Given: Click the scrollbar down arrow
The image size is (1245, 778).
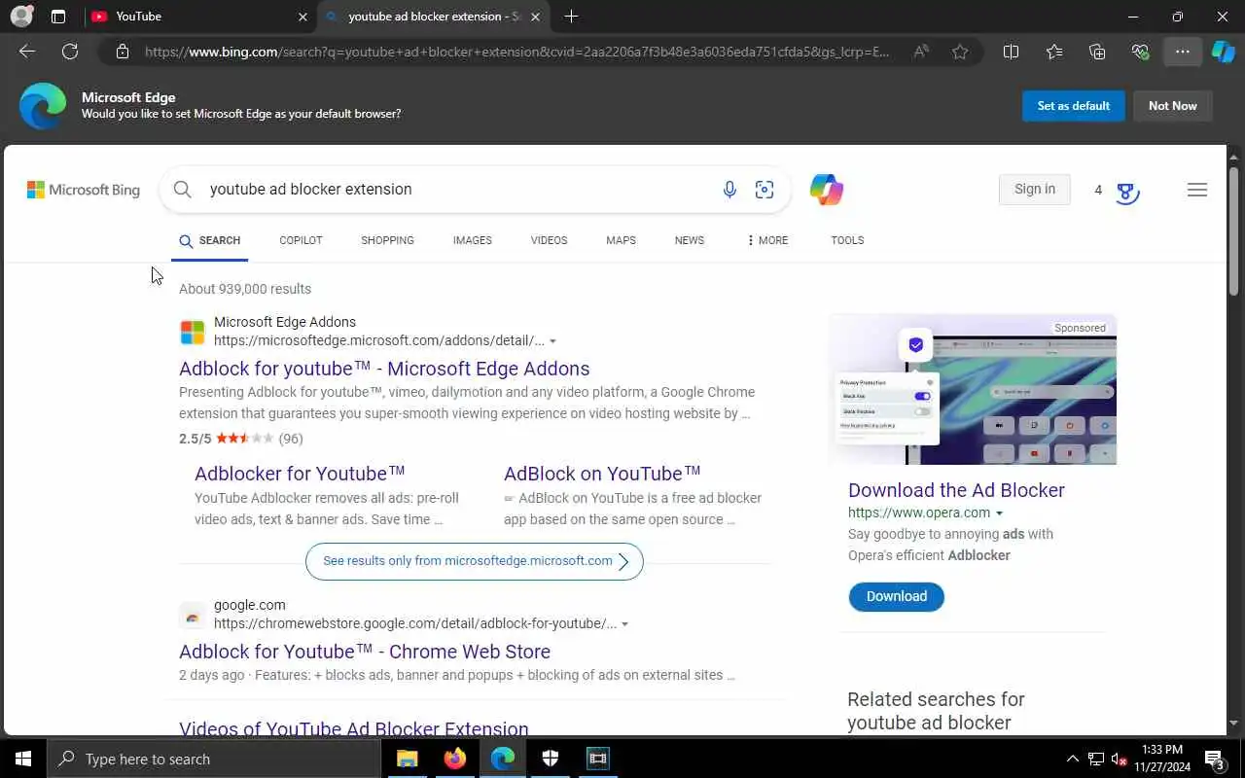Looking at the screenshot, I should (1234, 724).
